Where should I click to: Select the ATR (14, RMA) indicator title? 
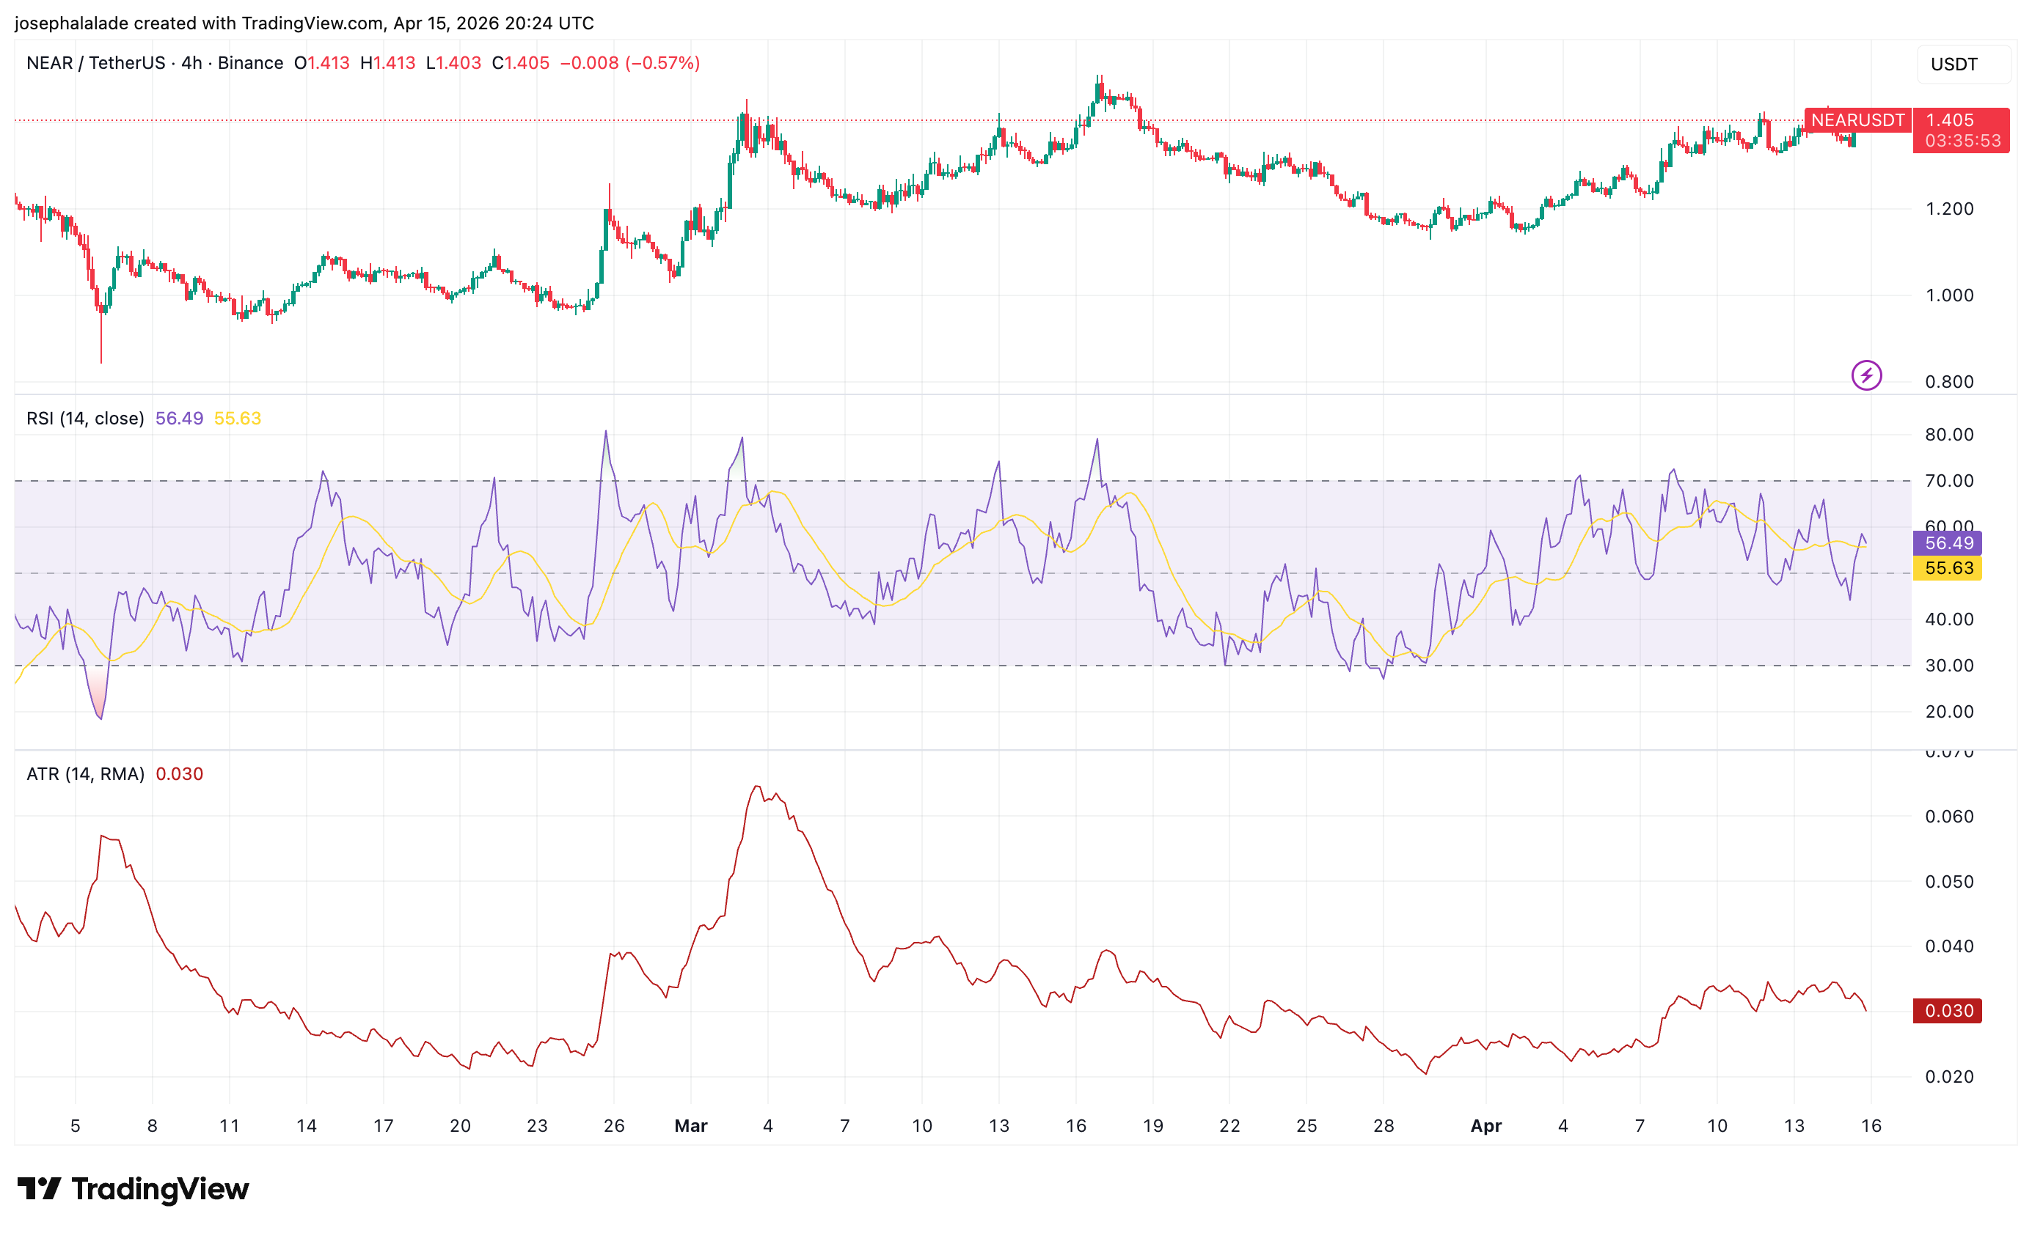tap(85, 774)
